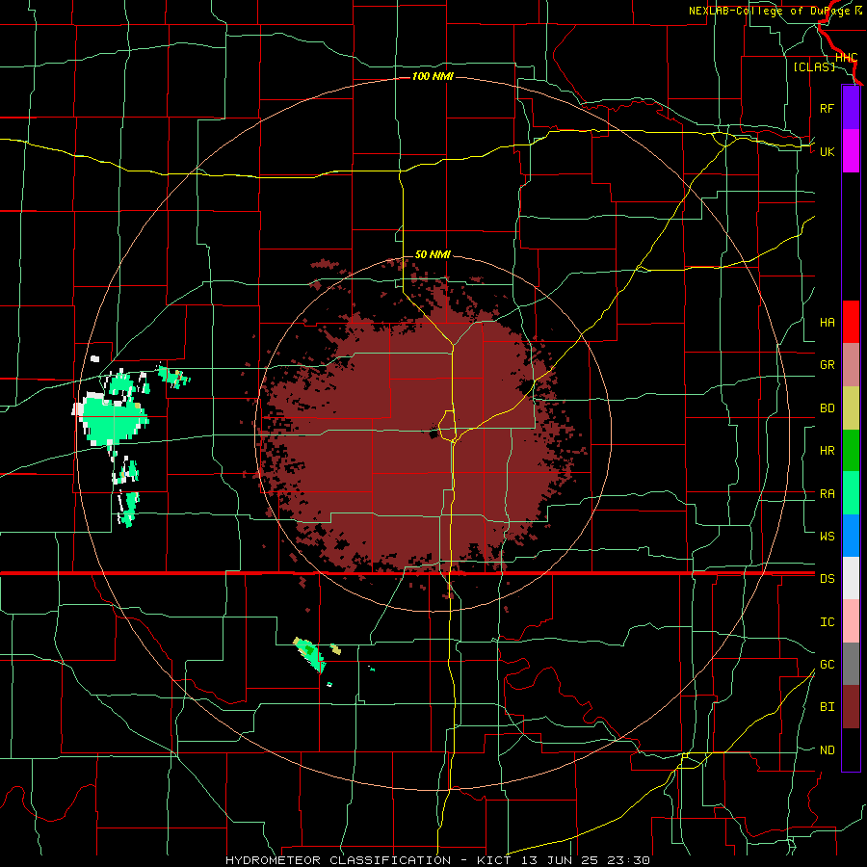
Task: Click the "HHC" product code text
Action: 846,58
